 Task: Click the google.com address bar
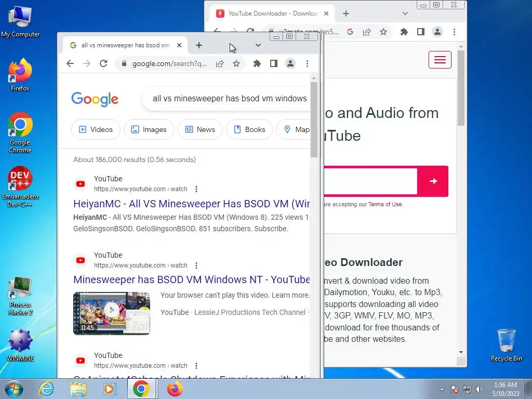point(169,63)
